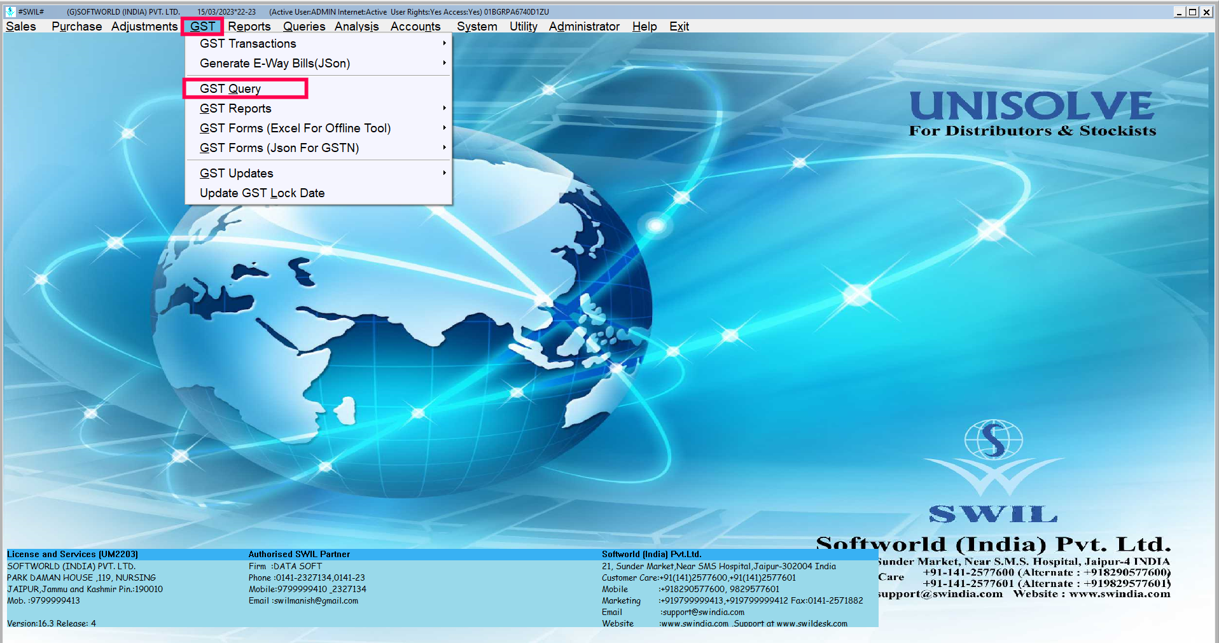Click 'Authorised SWIL Partner' heading
Viewport: 1219px width, 643px height.
[x=299, y=554]
